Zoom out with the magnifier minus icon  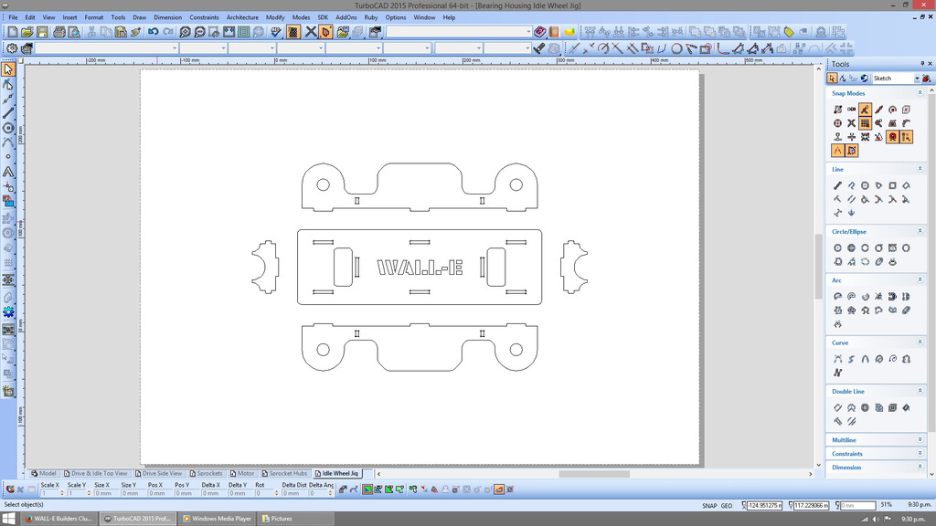(x=200, y=32)
